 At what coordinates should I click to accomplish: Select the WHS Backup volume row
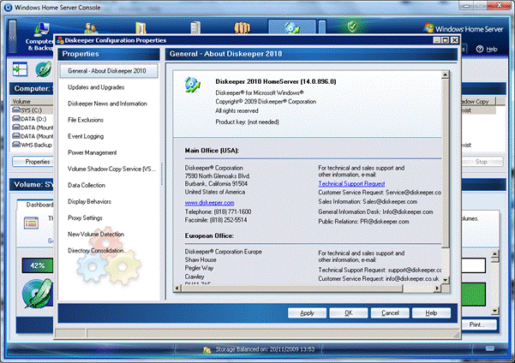(33, 145)
